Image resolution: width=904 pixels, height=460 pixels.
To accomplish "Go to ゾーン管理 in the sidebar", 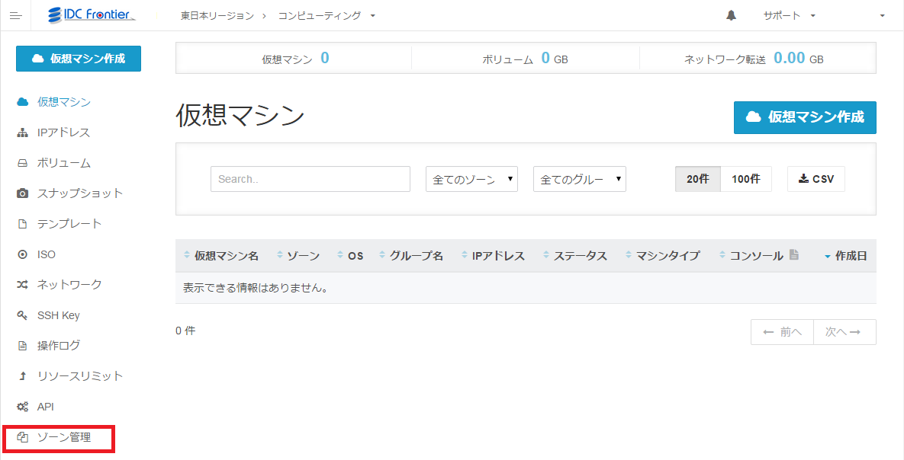I will [x=63, y=438].
